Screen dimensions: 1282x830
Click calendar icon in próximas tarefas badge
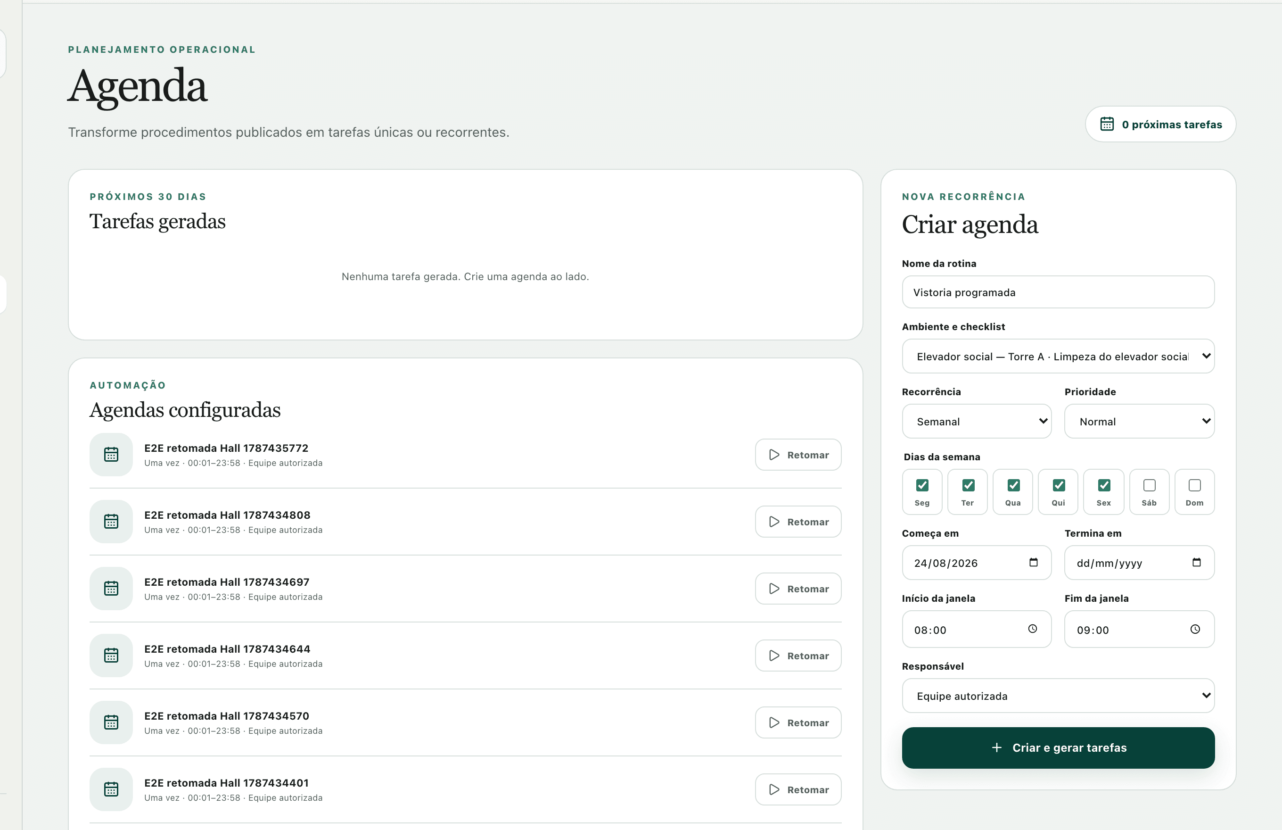pos(1107,124)
